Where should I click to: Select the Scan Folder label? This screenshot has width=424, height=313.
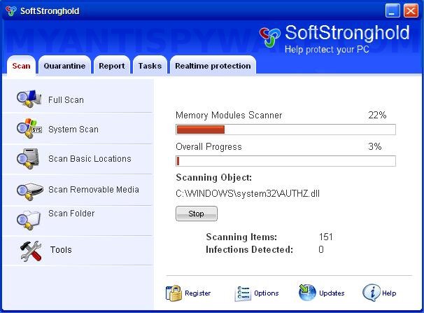coord(71,213)
